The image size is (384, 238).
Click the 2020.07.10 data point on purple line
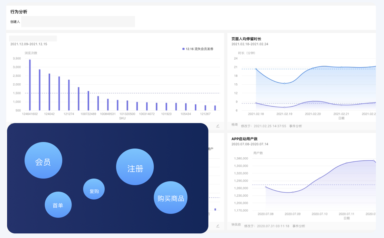(x=320, y=178)
